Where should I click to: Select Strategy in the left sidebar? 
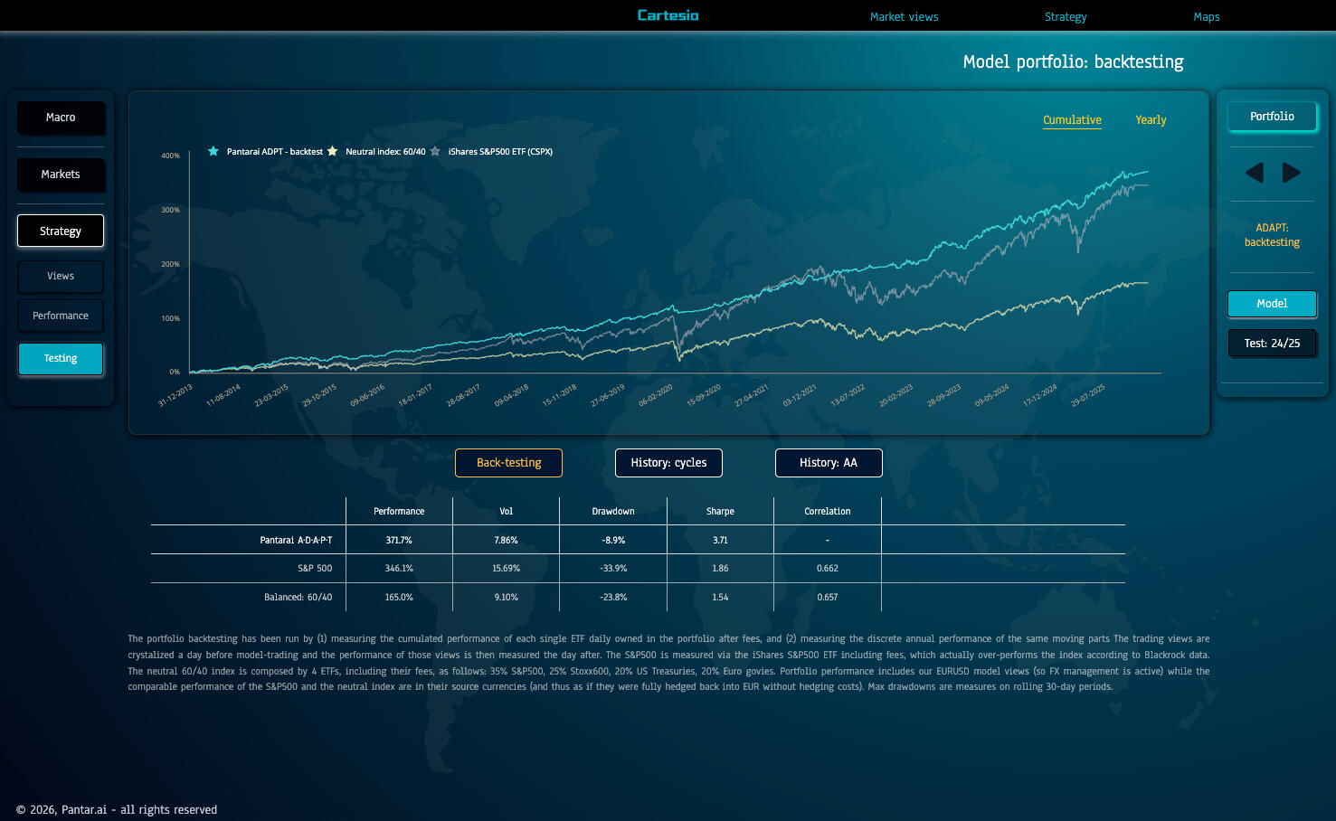(61, 231)
